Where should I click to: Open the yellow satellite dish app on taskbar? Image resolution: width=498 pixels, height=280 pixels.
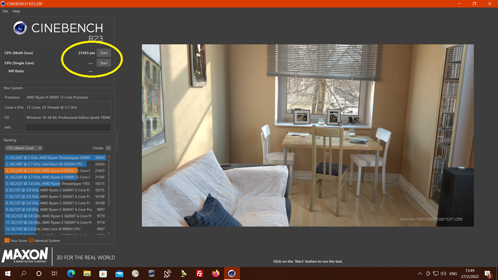pyautogui.click(x=183, y=273)
